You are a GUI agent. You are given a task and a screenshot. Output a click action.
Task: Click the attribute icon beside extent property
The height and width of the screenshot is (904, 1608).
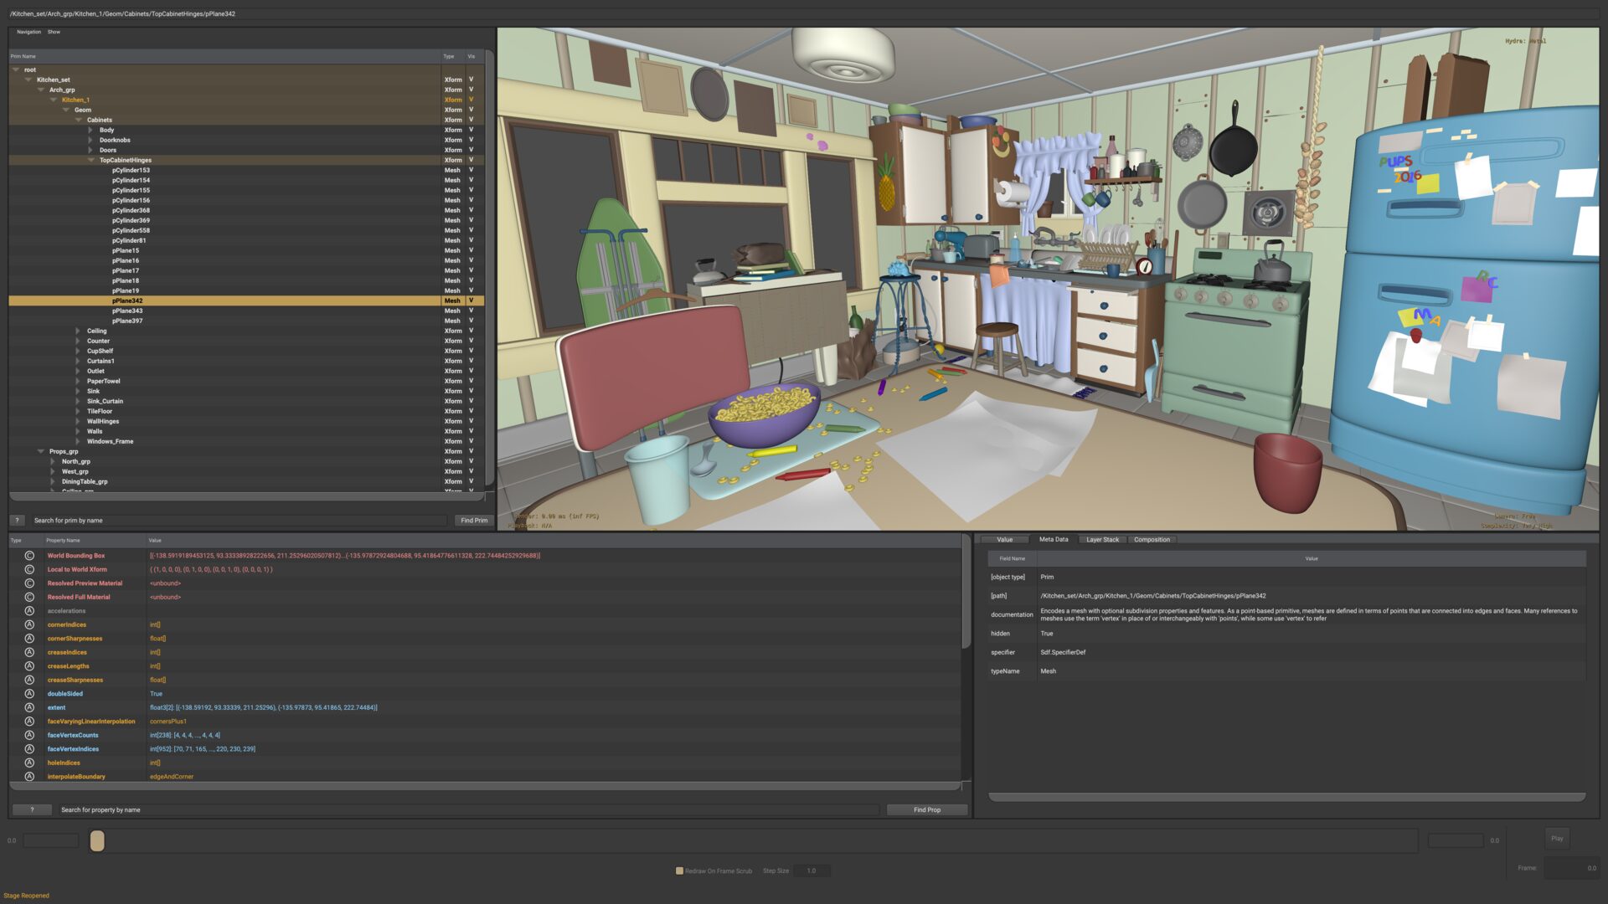coord(29,707)
